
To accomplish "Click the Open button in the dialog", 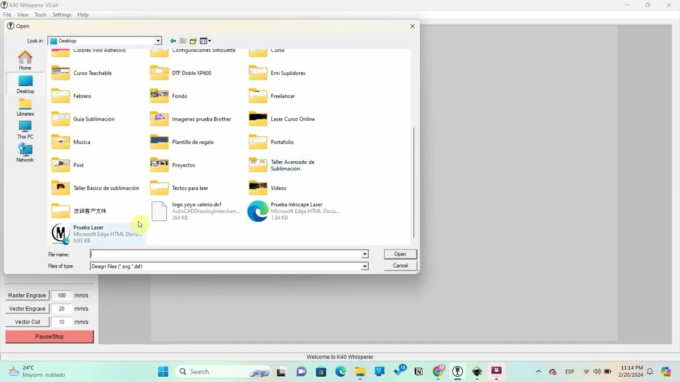I will pyautogui.click(x=400, y=254).
